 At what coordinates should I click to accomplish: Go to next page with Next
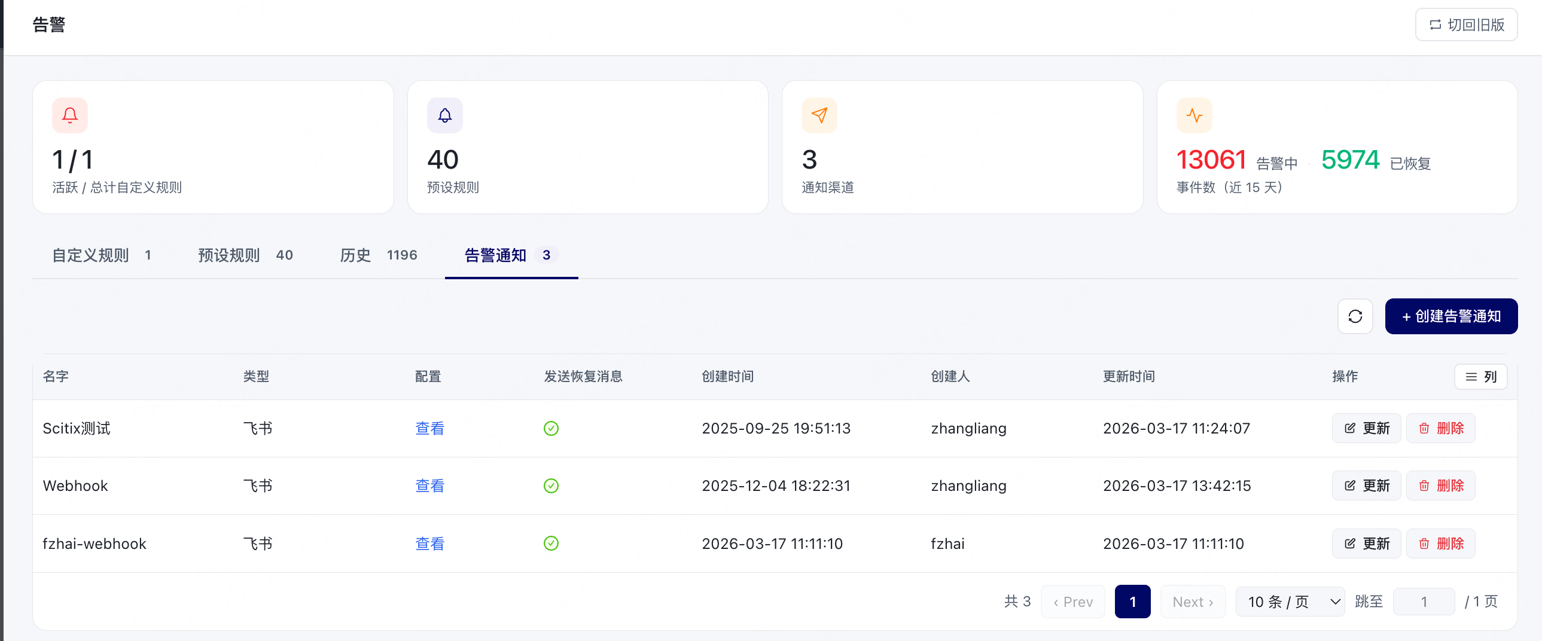[x=1193, y=602]
